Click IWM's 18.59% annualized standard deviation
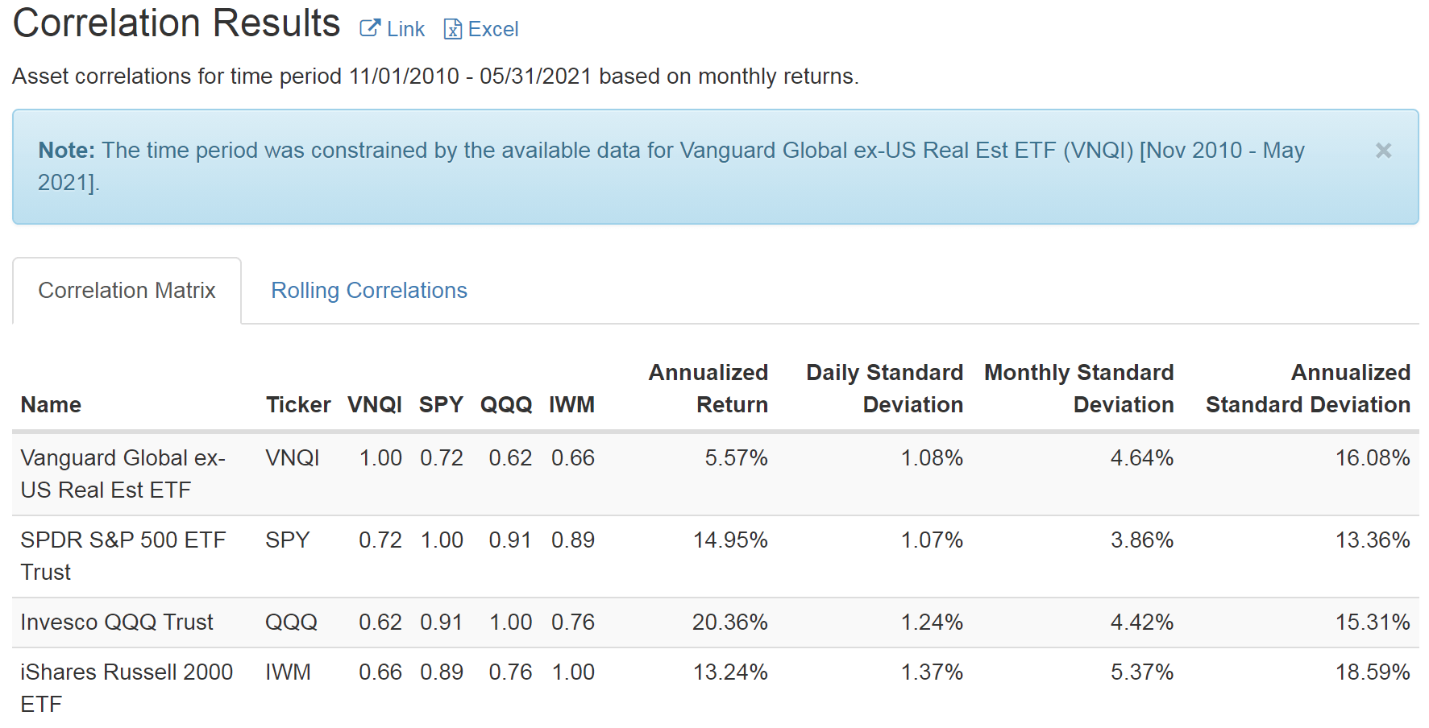 pyautogui.click(x=1372, y=672)
